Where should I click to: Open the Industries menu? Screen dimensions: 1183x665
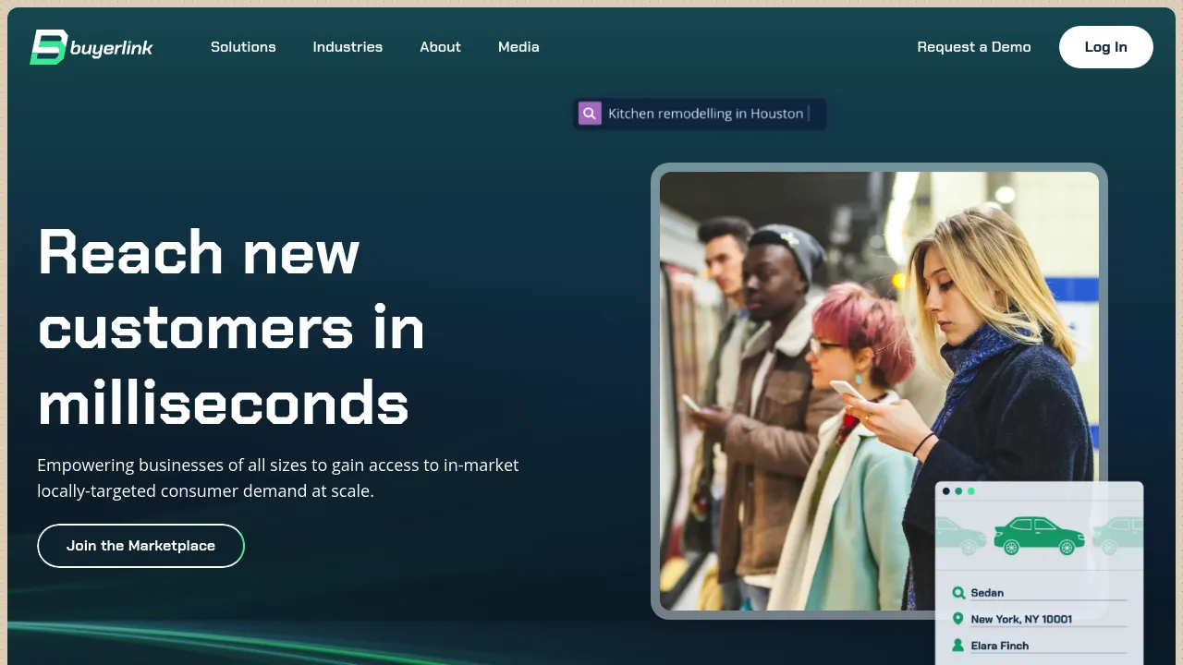point(348,47)
